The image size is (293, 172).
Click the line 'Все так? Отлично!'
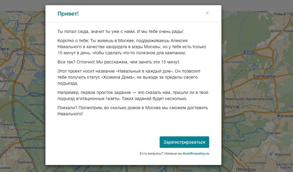coord(119,62)
